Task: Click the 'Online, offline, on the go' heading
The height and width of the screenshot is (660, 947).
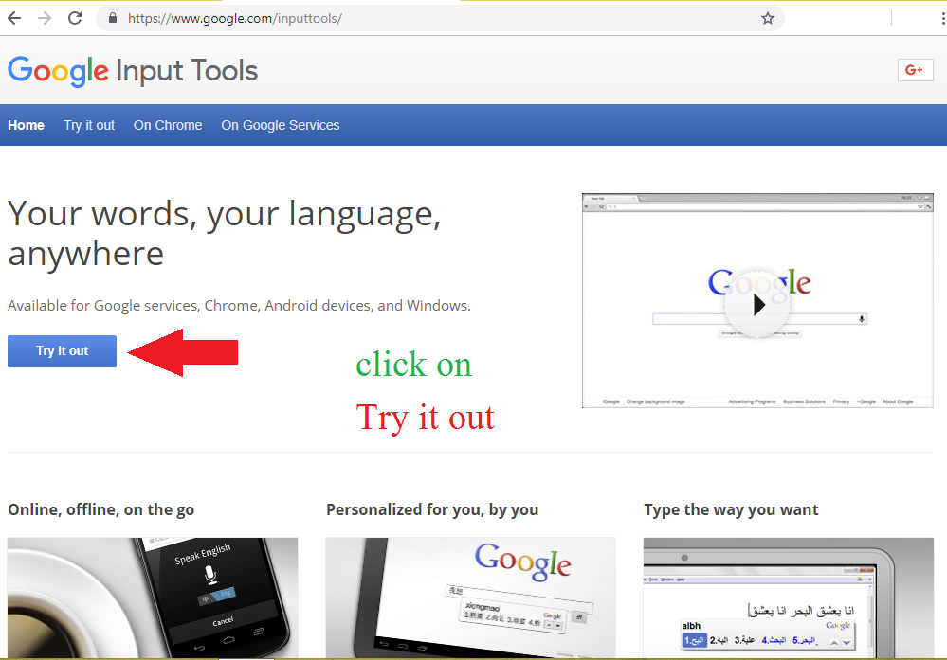Action: coord(100,510)
